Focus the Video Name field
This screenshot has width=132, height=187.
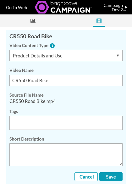[x=66, y=80]
